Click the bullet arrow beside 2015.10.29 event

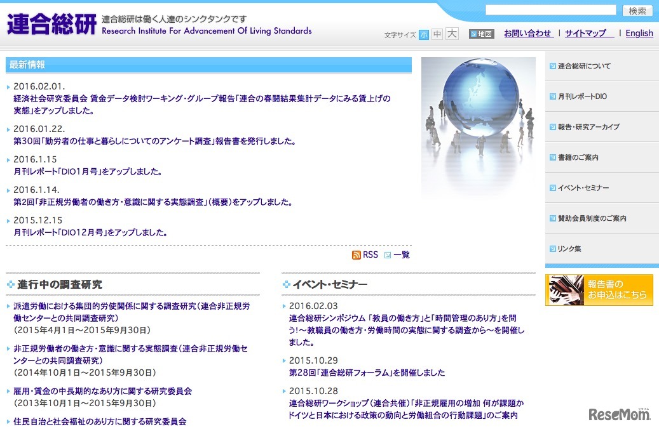point(284,360)
